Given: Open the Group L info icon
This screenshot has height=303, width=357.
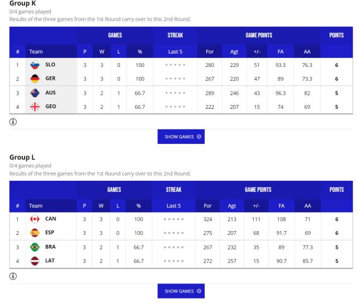Looking at the screenshot, I should coord(13,275).
